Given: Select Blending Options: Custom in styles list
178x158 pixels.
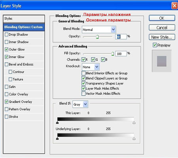Looking at the screenshot, I should point(24,27).
